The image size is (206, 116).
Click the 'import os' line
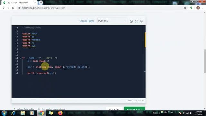[28, 37]
